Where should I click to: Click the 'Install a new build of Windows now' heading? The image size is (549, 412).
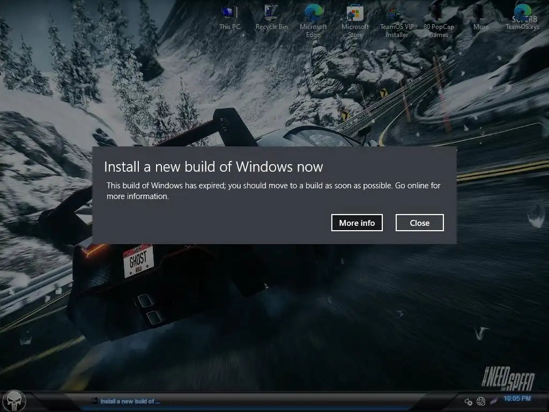[x=213, y=167]
